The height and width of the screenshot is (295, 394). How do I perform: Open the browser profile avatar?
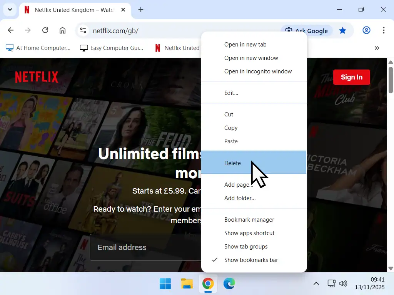click(x=366, y=30)
